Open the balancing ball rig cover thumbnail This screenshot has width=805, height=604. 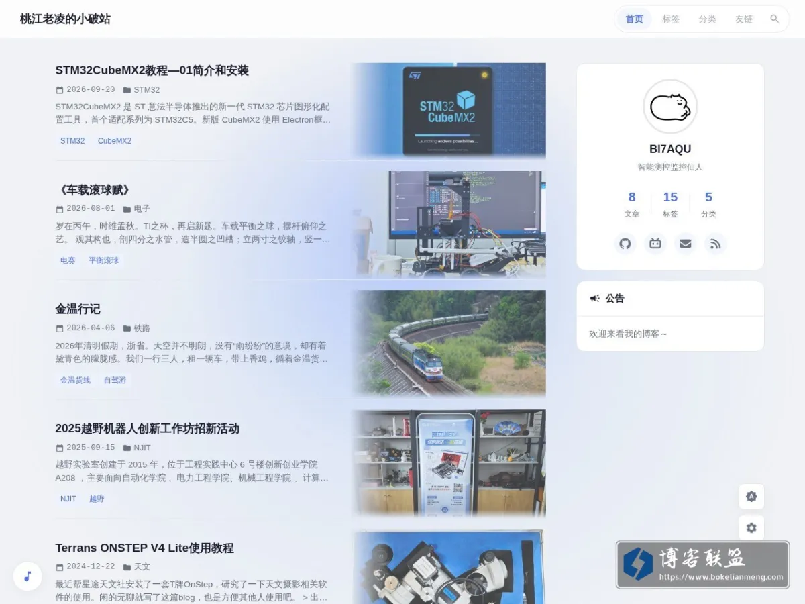(449, 224)
